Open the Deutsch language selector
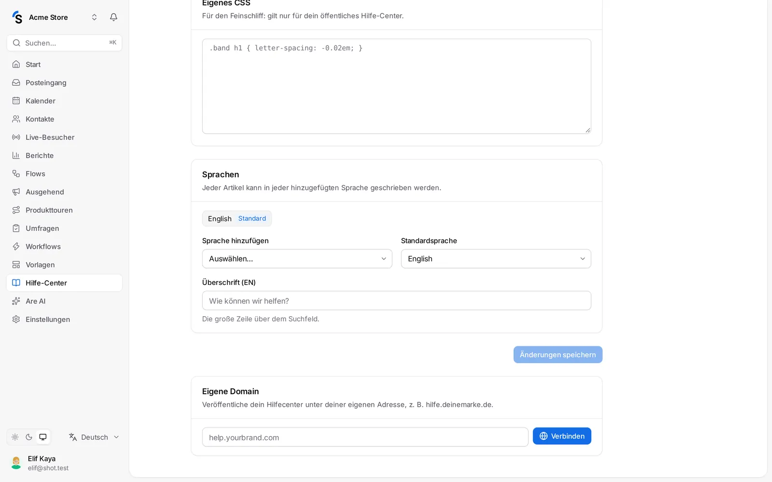 click(x=94, y=437)
